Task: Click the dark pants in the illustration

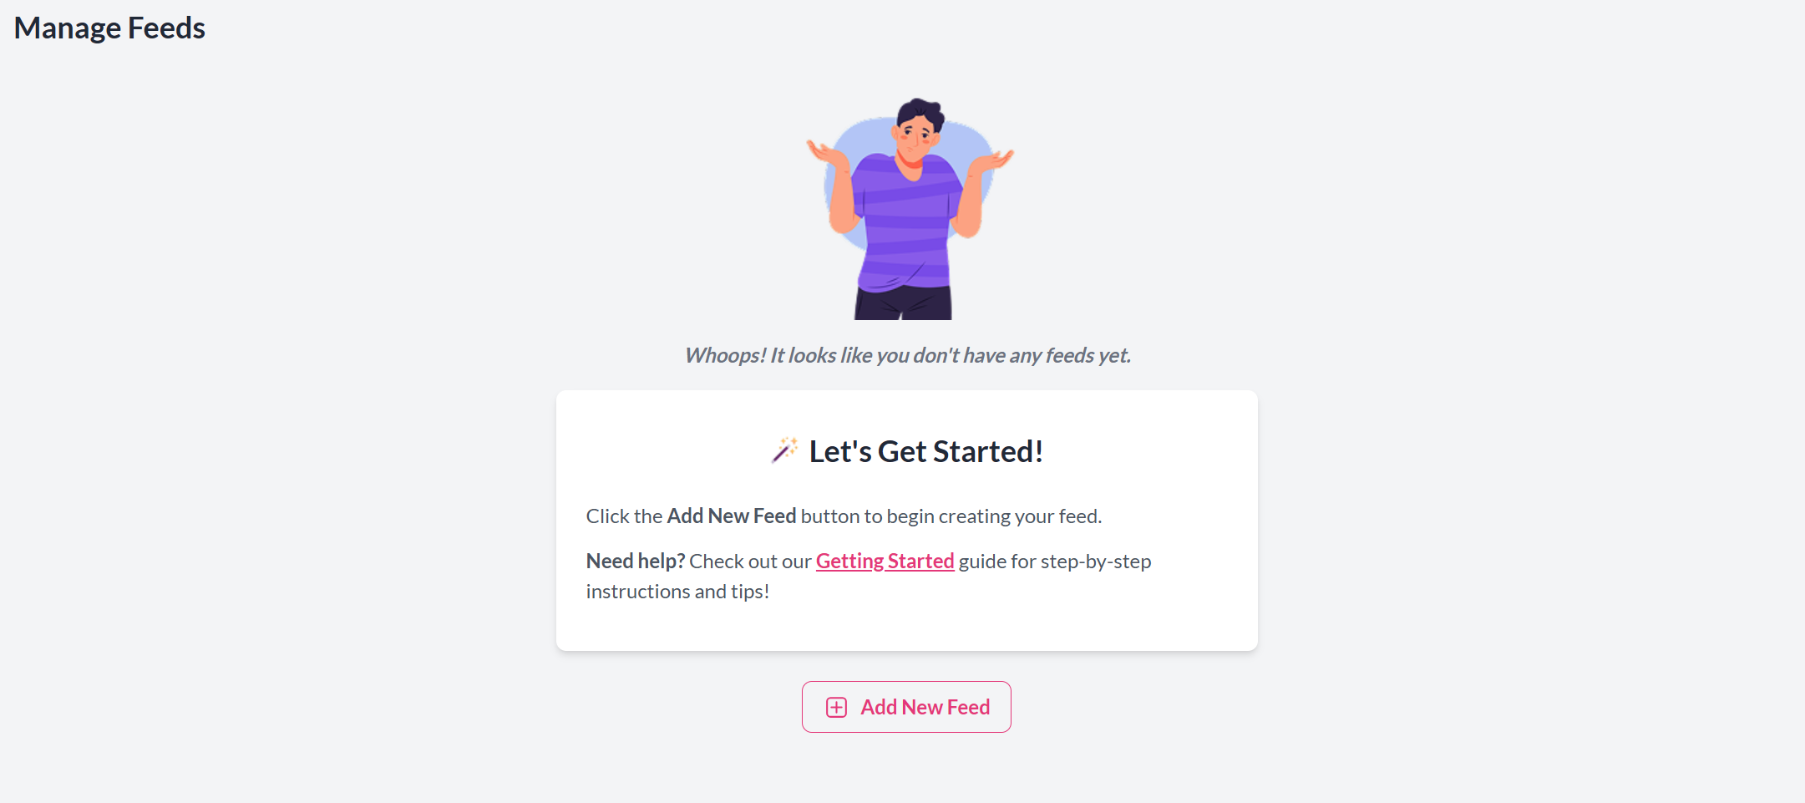Action: [x=903, y=303]
